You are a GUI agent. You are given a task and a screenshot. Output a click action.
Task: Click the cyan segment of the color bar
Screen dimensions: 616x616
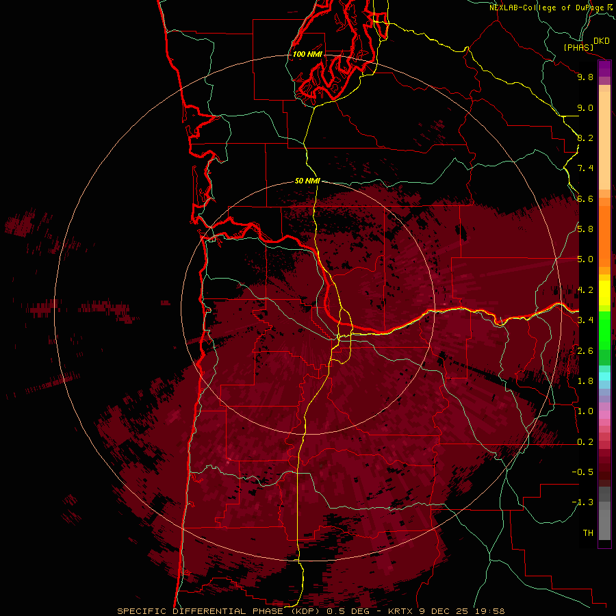point(604,376)
